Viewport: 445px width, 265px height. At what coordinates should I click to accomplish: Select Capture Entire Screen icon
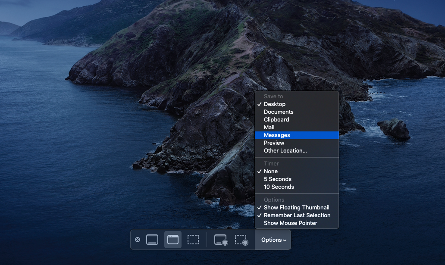coord(152,240)
